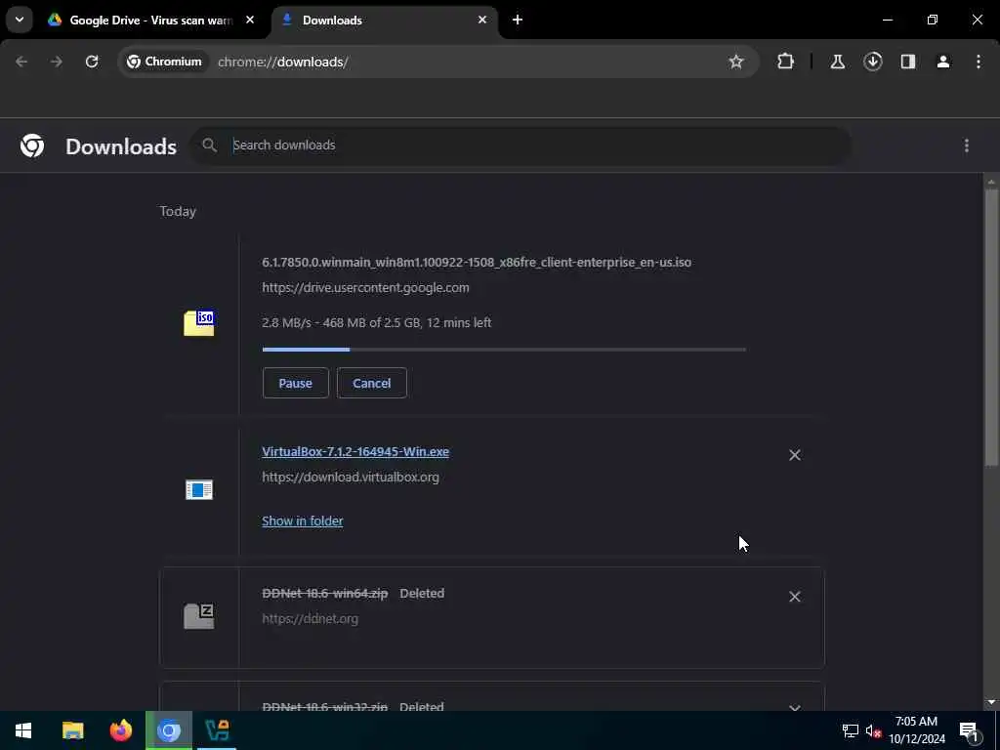Image resolution: width=1000 pixels, height=750 pixels.
Task: Open the profile avatar icon
Action: (943, 62)
